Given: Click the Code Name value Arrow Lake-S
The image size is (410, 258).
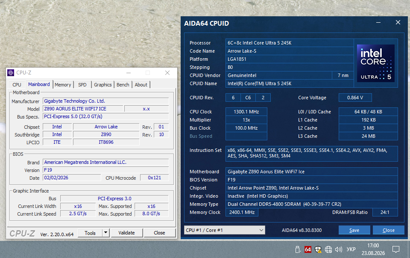Looking at the screenshot, I should point(290,51).
